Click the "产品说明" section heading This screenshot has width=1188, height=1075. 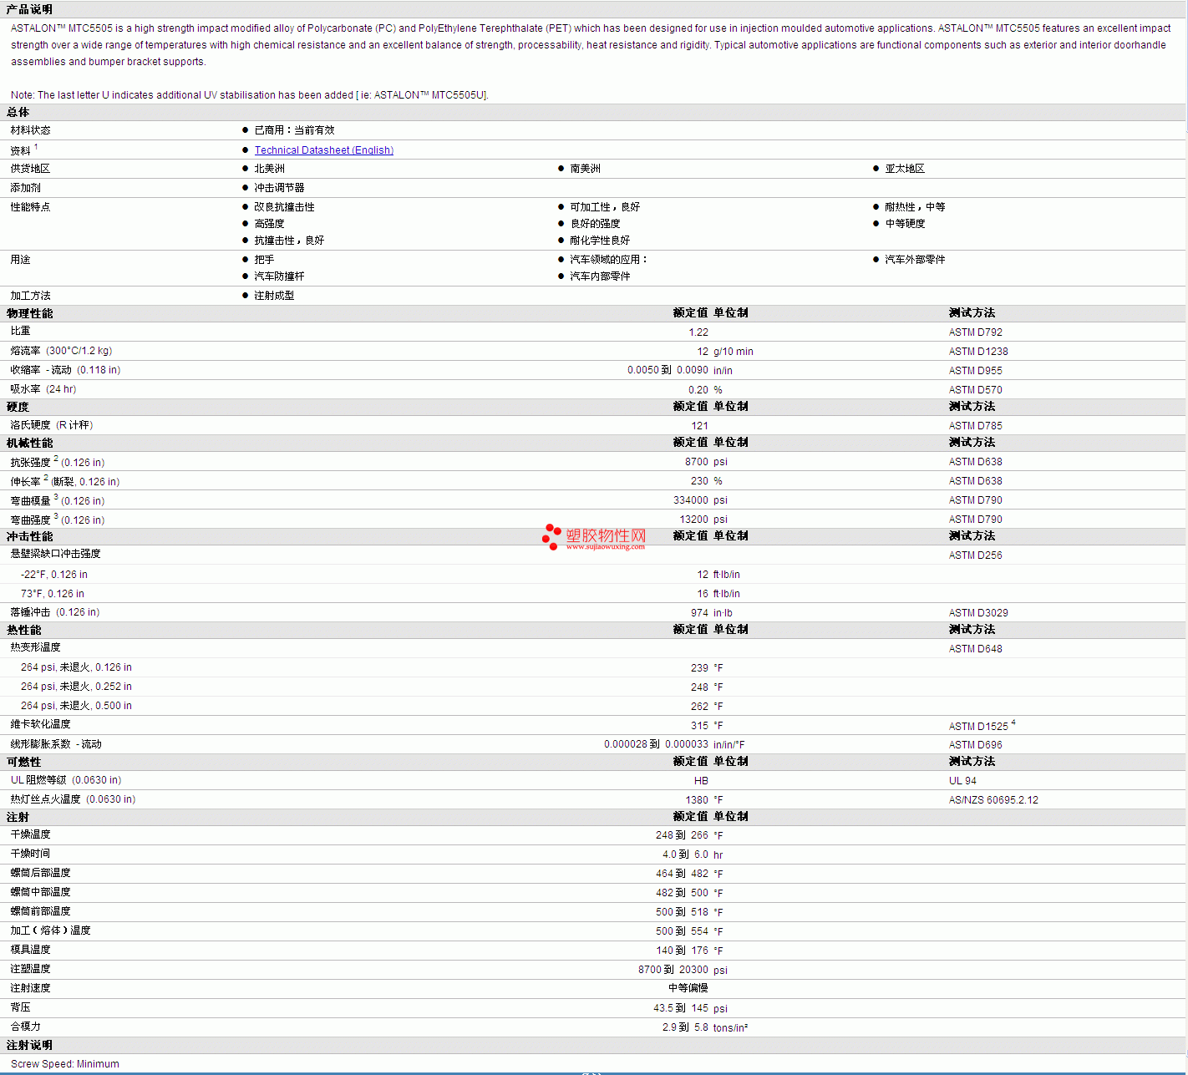29,9
